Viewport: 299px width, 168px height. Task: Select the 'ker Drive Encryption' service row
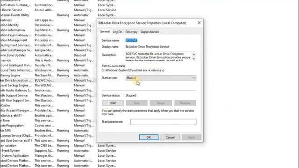point(48,80)
